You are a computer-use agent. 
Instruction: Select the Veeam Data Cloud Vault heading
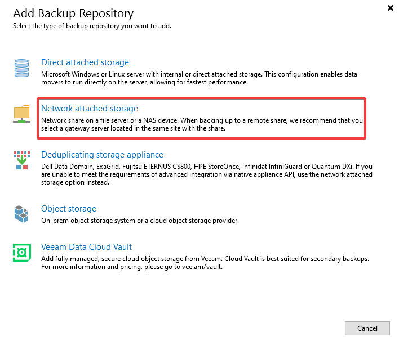pyautogui.click(x=86, y=247)
